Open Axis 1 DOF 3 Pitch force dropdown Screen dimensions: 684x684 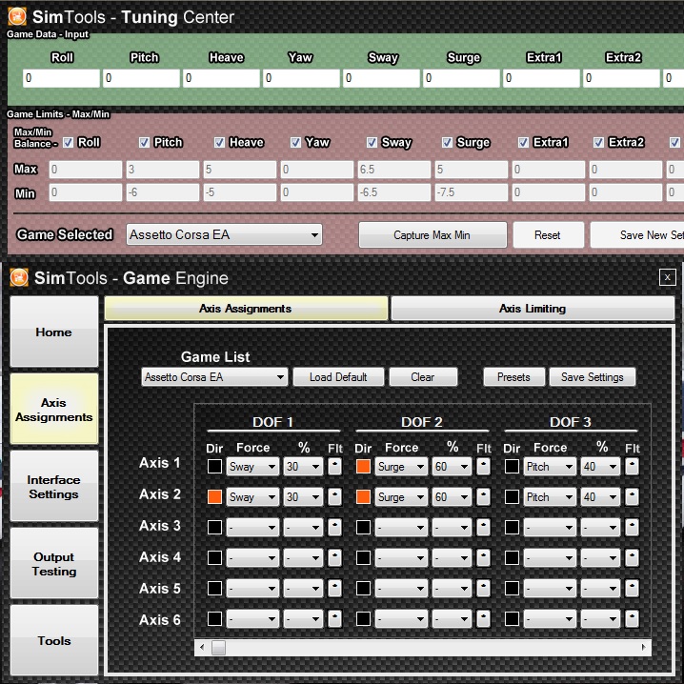point(550,467)
